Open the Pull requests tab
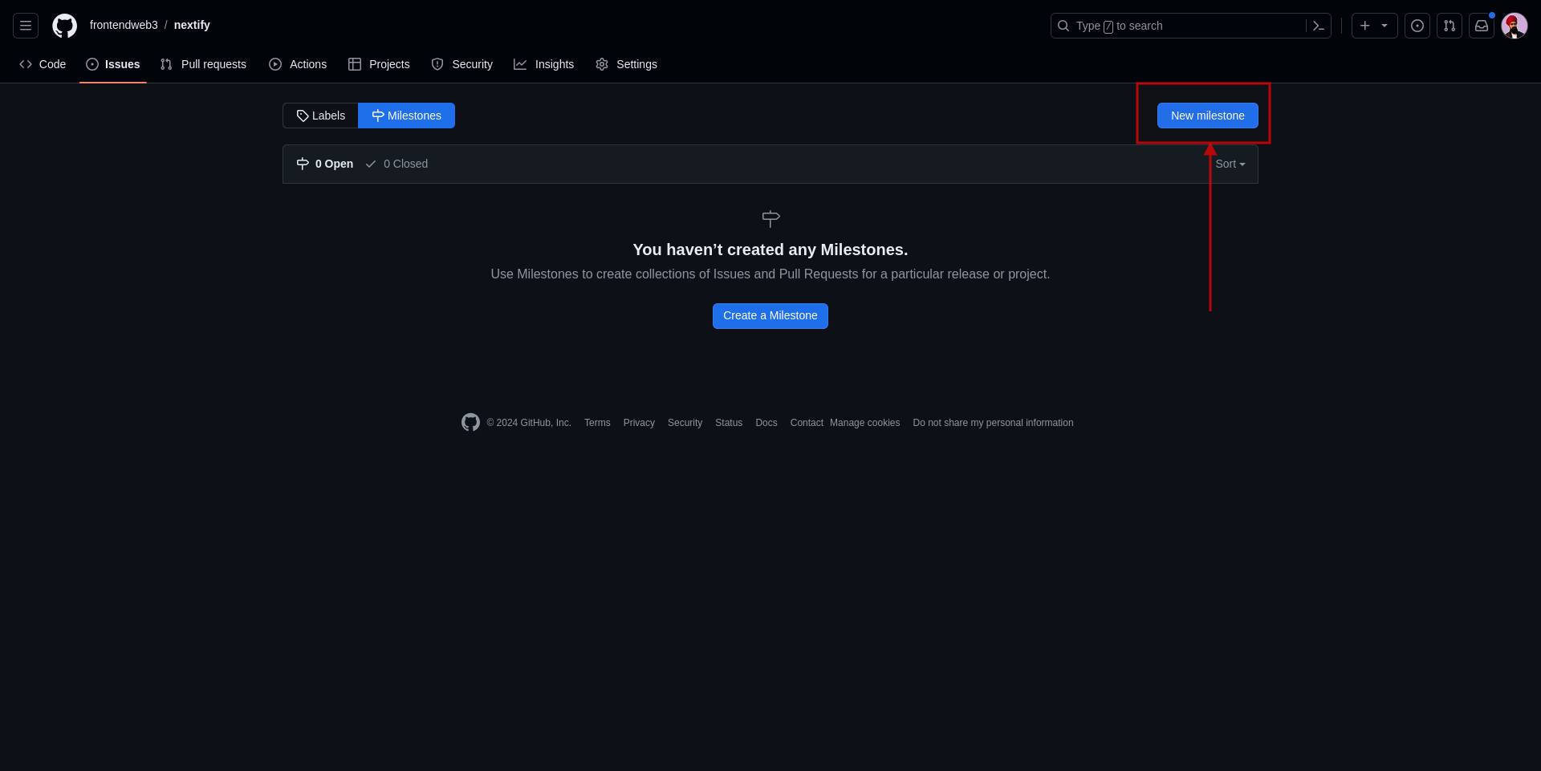 pos(203,64)
